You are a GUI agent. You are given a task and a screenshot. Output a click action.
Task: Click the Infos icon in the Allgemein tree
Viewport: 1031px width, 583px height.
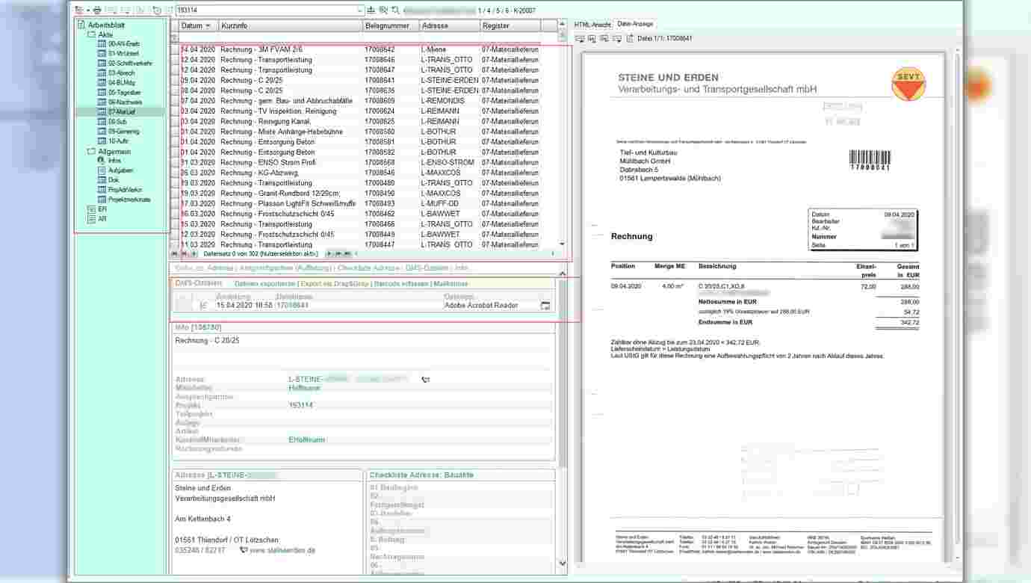pyautogui.click(x=101, y=161)
